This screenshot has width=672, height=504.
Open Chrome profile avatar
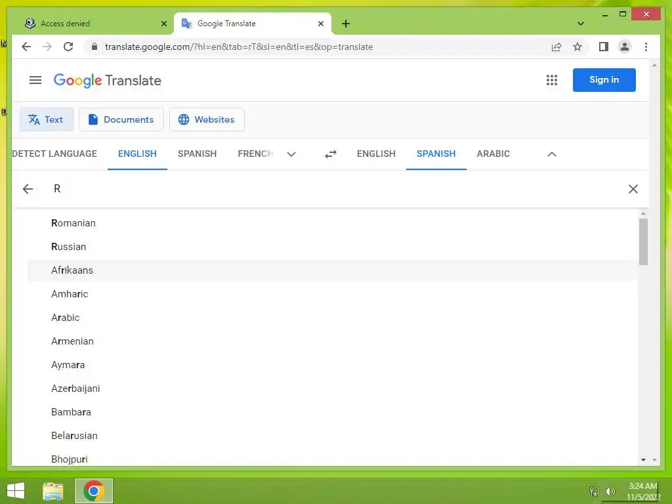[x=625, y=47]
